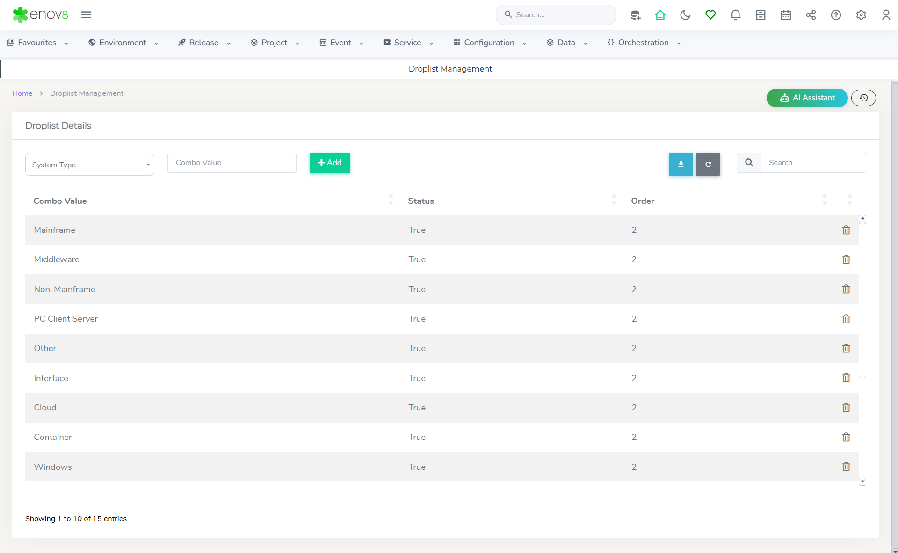Click the hamburger menu icon beside logo
Screen dimensions: 898x553
(x=86, y=14)
